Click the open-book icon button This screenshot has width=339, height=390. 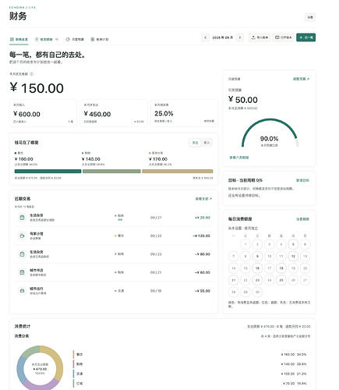pyautogui.click(x=284, y=37)
